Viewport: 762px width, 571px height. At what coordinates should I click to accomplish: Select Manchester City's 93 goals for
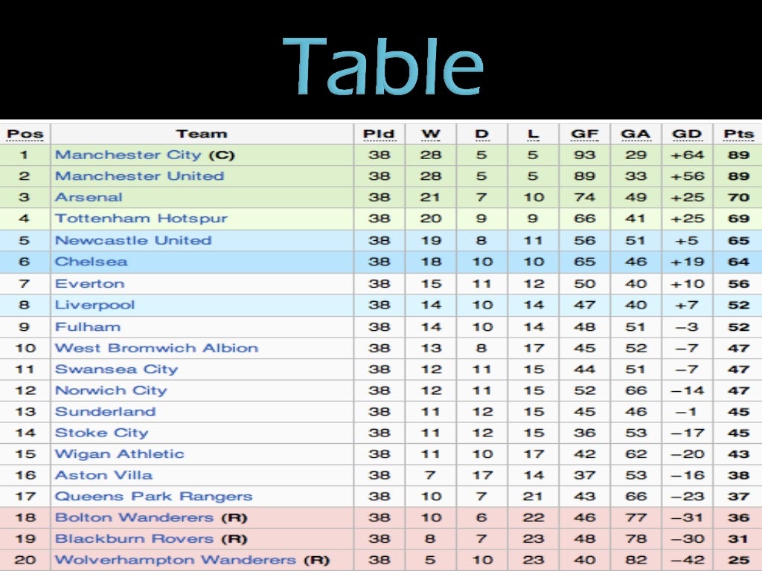click(x=585, y=155)
